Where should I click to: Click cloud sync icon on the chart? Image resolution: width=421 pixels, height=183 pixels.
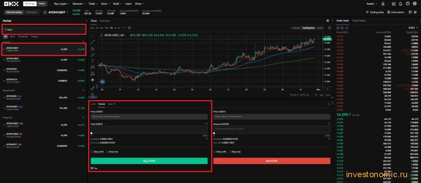tap(102, 82)
